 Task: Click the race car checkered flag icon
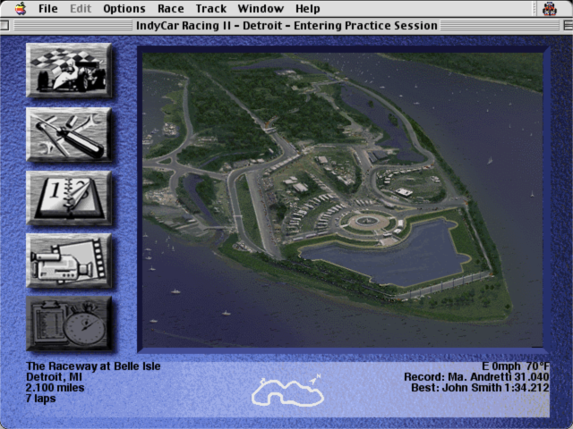(69, 71)
